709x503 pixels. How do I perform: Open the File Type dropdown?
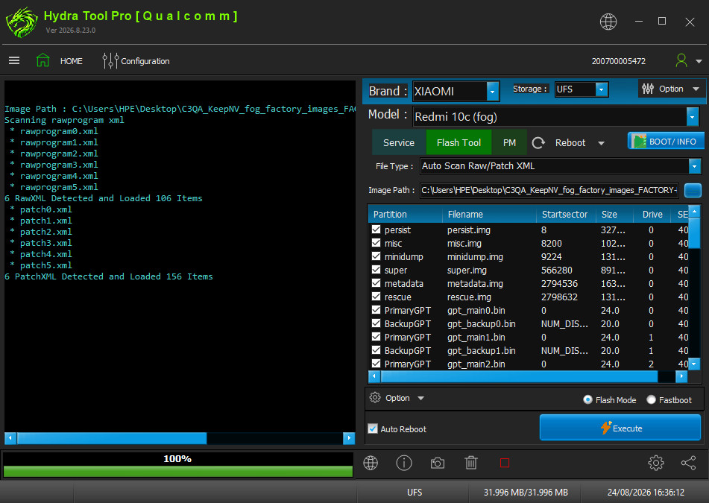695,166
